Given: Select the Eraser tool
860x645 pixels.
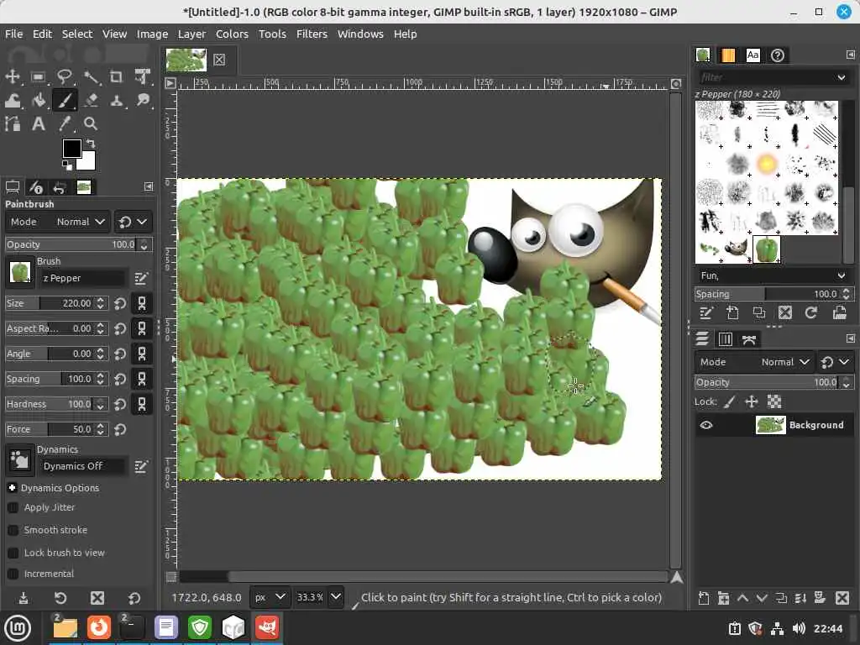Looking at the screenshot, I should [x=91, y=100].
